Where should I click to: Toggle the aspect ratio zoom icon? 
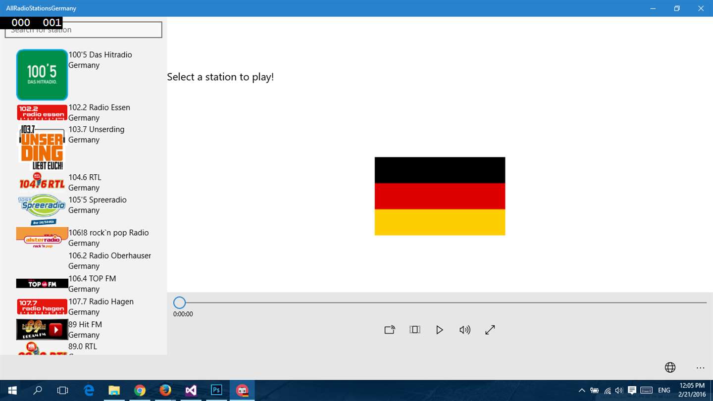pyautogui.click(x=415, y=330)
